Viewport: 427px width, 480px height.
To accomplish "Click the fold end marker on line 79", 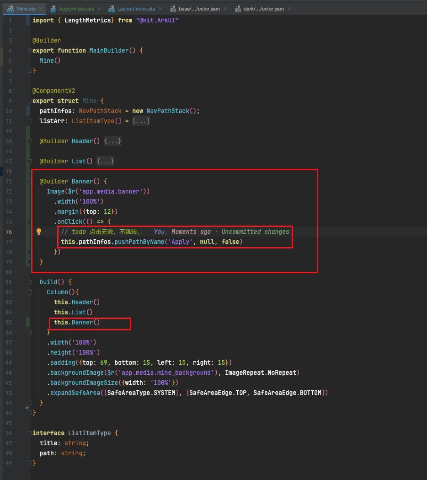I will pos(30,262).
